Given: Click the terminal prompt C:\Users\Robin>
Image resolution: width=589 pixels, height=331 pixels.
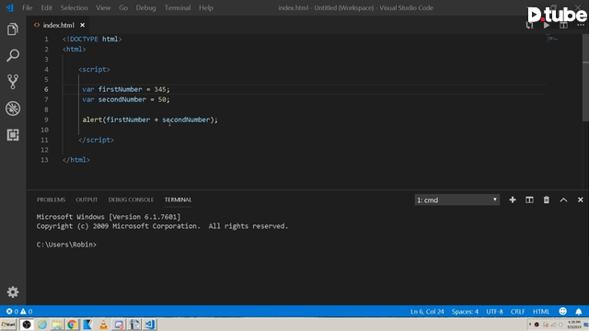Looking at the screenshot, I should [66, 245].
